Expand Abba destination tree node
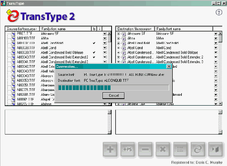The image size is (227, 166). [x=118, y=38]
